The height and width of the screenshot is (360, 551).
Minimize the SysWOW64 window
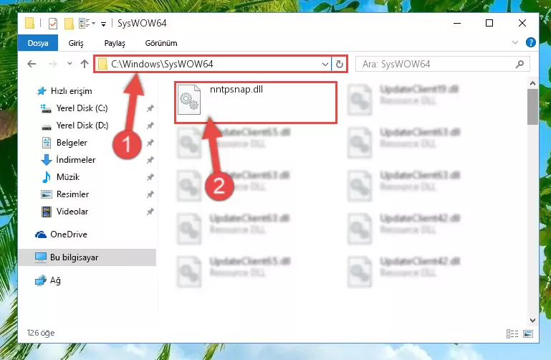(457, 23)
